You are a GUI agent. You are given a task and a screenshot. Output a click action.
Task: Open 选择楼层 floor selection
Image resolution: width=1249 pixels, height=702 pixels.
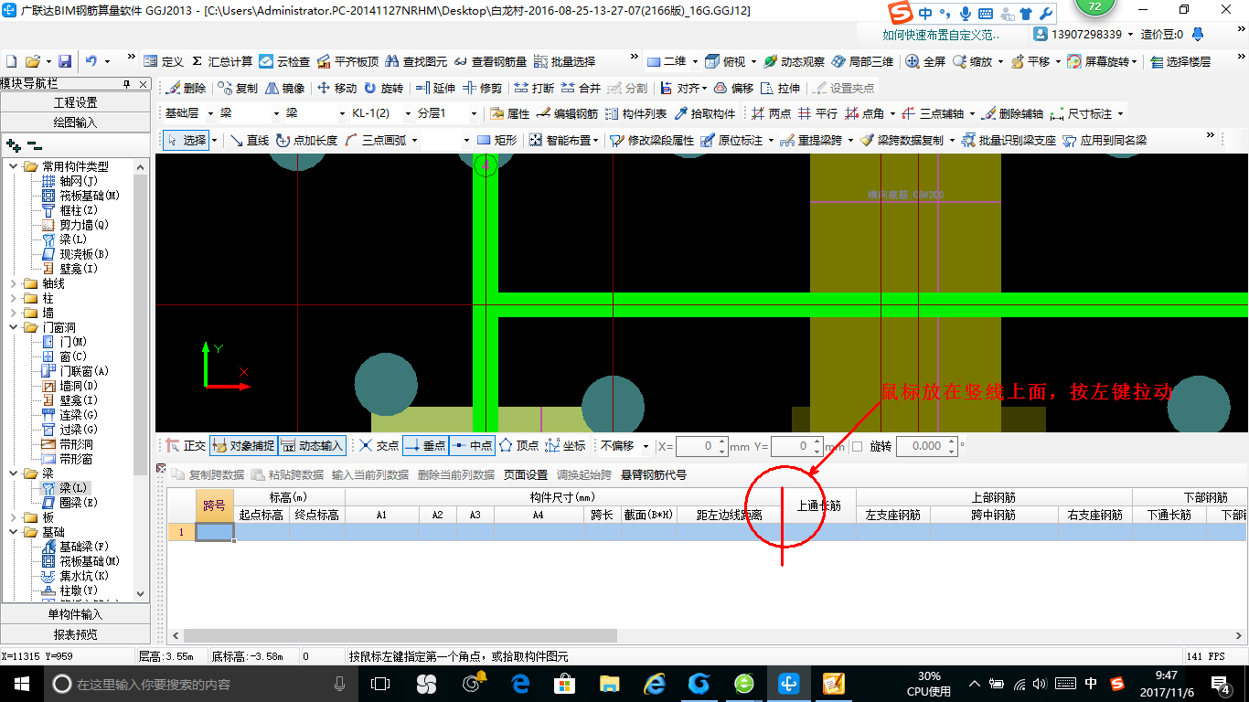click(x=1180, y=61)
